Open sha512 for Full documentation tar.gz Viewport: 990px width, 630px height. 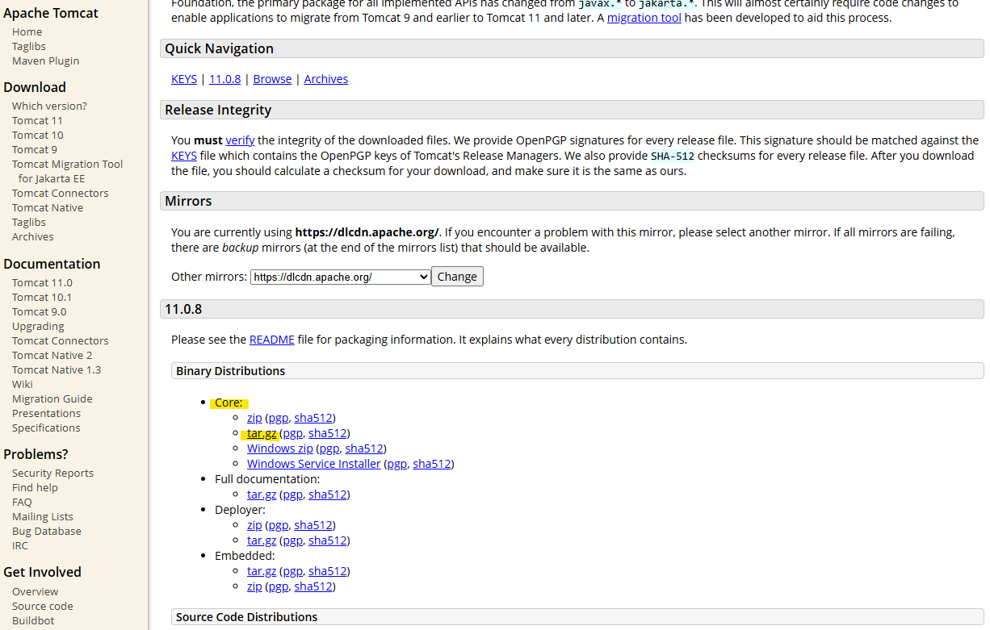328,494
